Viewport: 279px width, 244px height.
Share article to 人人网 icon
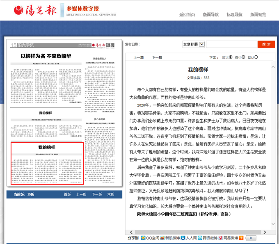[183, 238]
